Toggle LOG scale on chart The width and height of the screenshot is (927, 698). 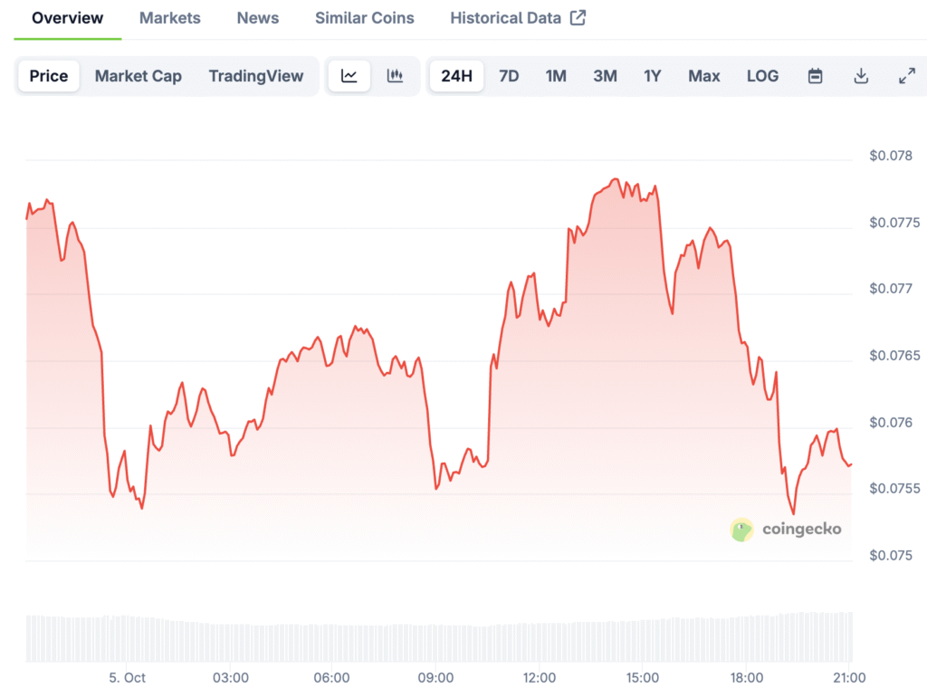point(762,76)
